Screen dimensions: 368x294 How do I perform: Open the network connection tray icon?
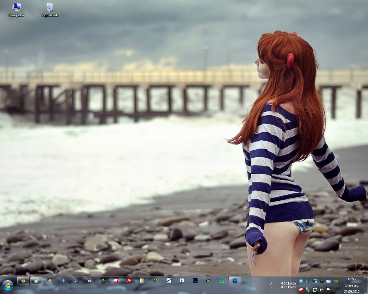click(x=315, y=290)
